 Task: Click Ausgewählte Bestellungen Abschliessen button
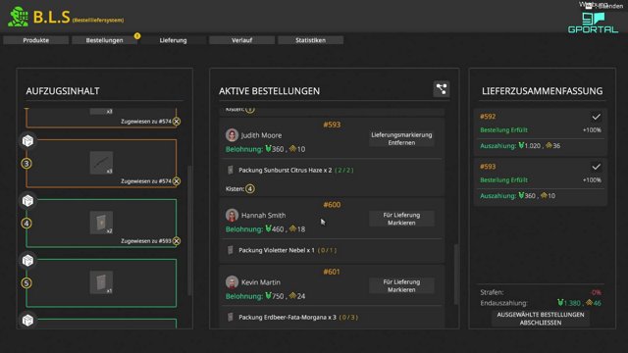point(541,319)
